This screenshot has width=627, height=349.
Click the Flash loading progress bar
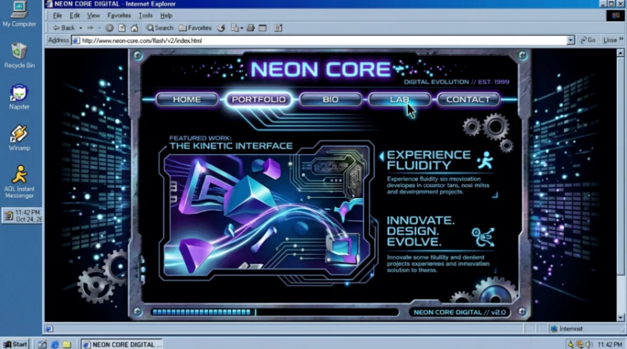(274, 312)
